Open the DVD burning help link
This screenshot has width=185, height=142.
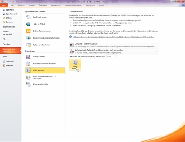113,37
